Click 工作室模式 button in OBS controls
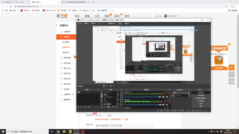The image size is (239, 134). point(201,101)
